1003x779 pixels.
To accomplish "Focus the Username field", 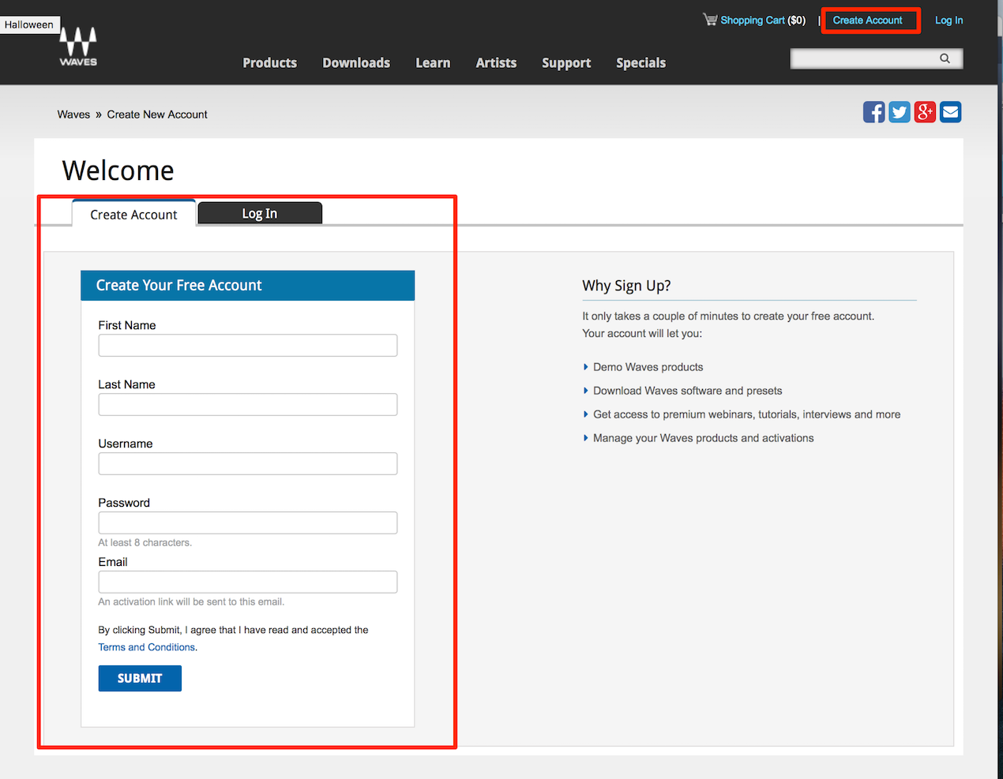I will coord(248,464).
